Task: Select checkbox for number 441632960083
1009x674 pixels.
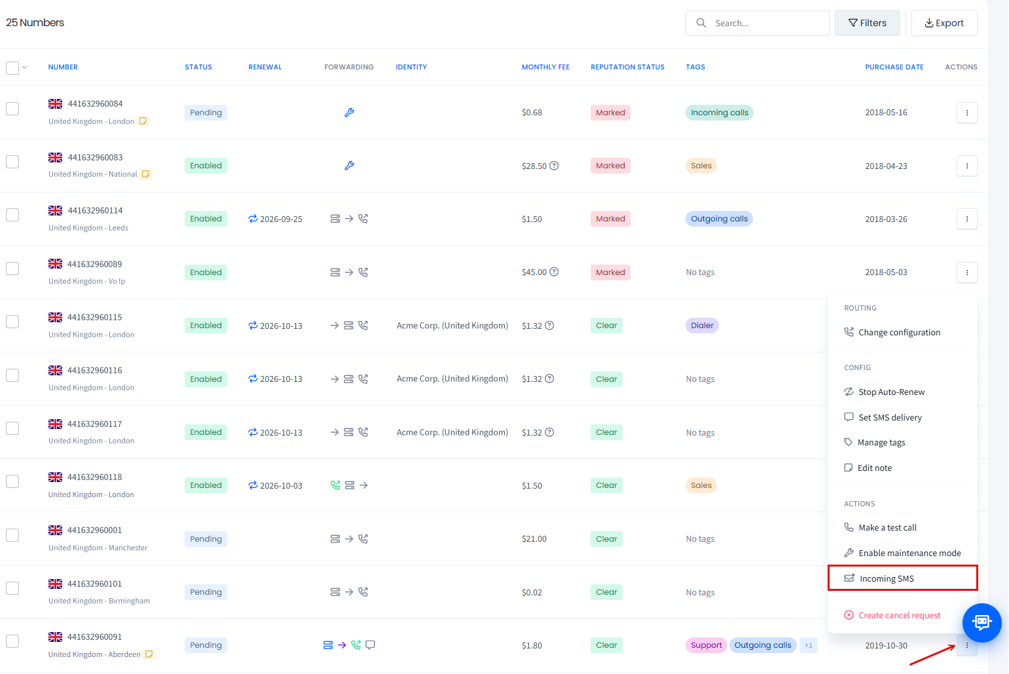Action: click(x=12, y=162)
